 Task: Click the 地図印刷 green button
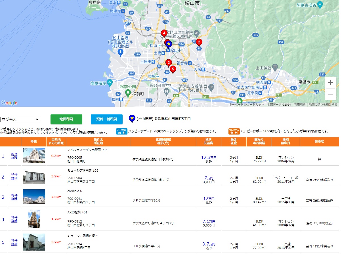66,119
